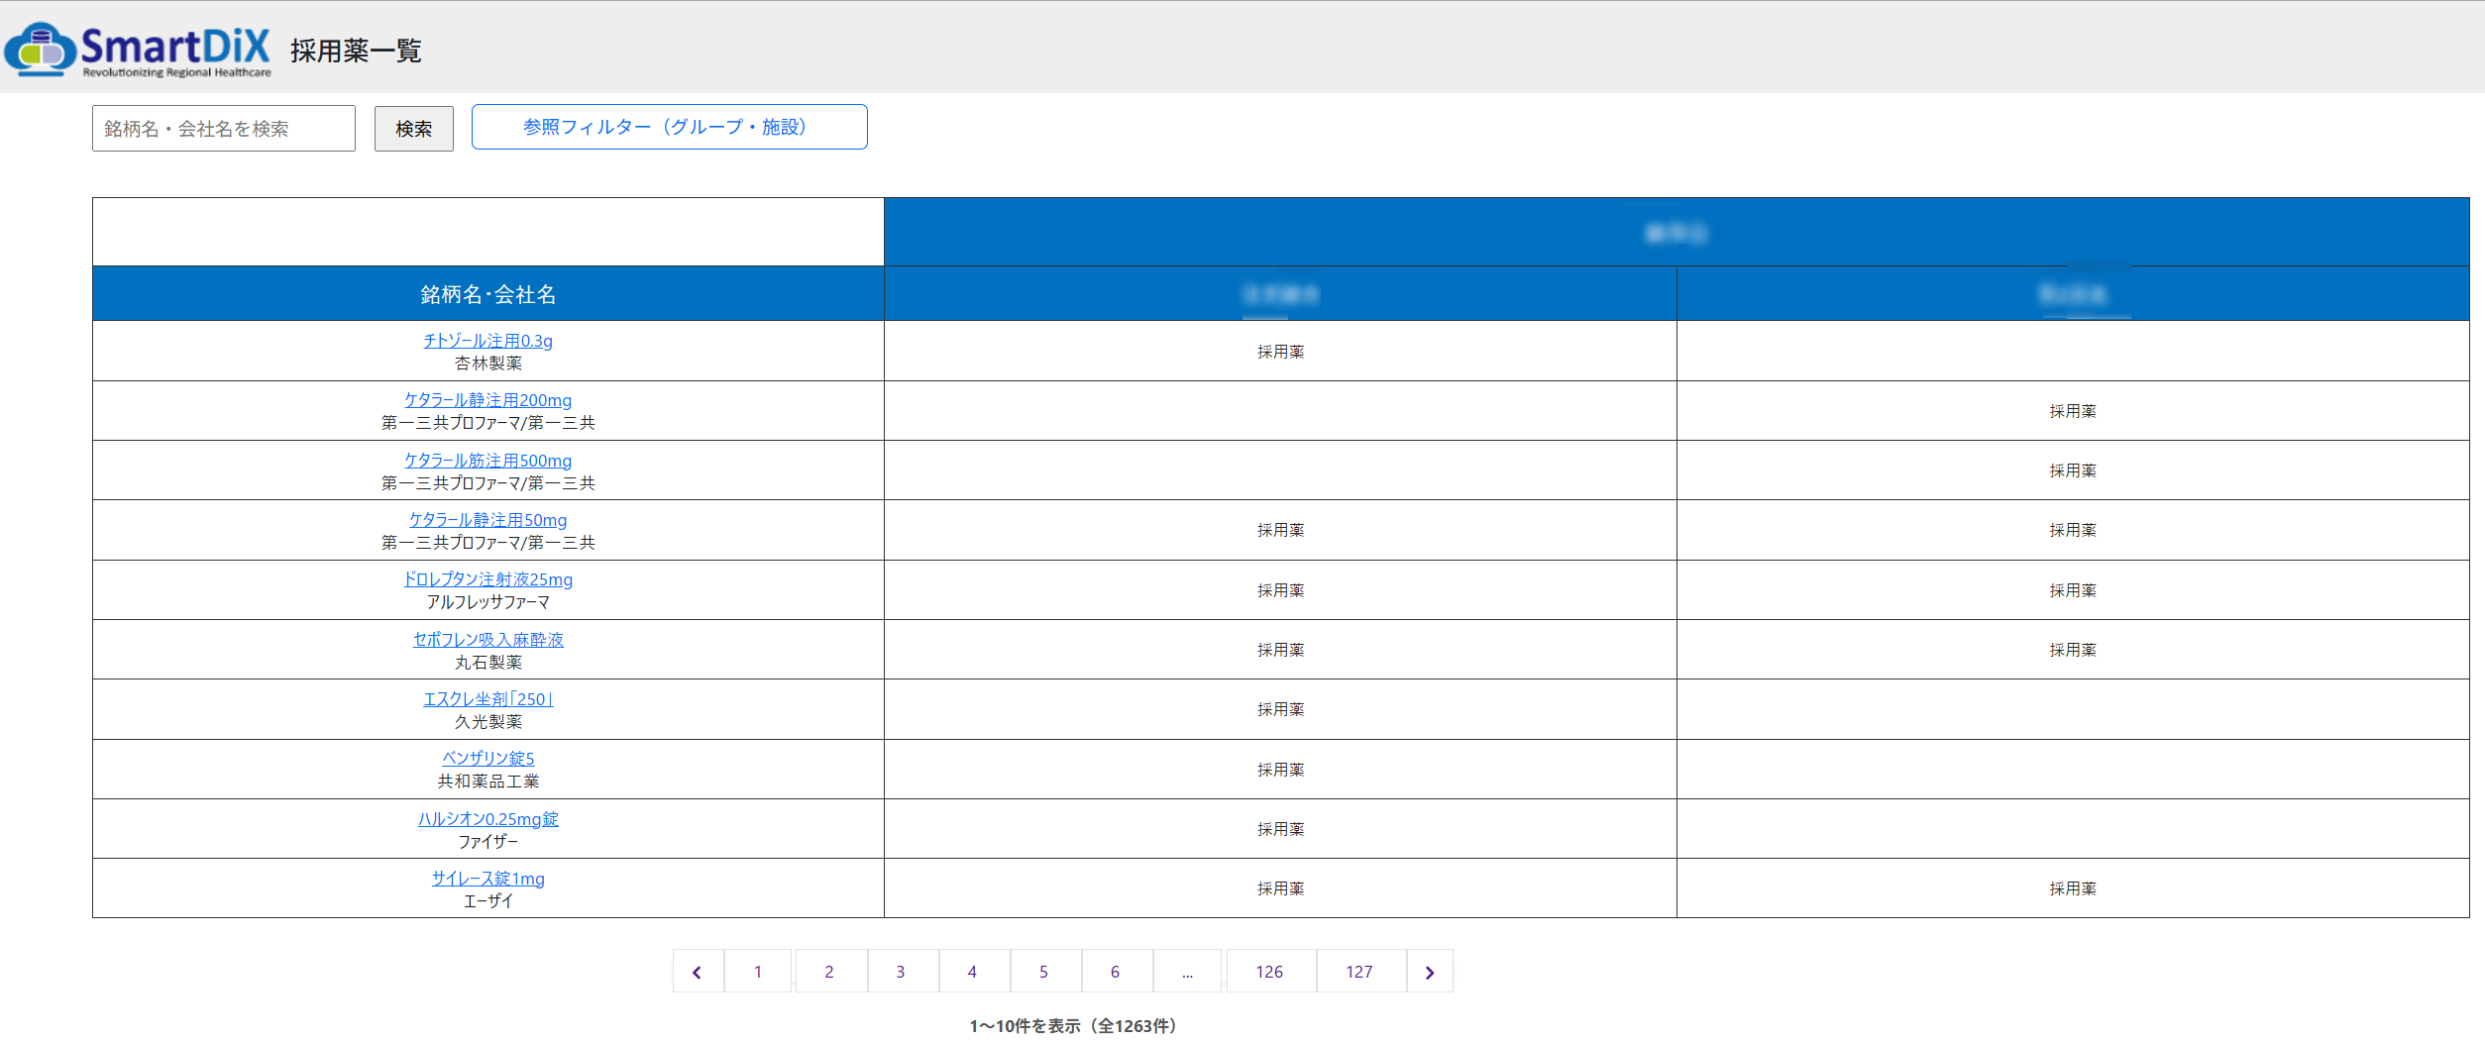Open the 参照フィルター（グループ・施設） filter

[670, 127]
